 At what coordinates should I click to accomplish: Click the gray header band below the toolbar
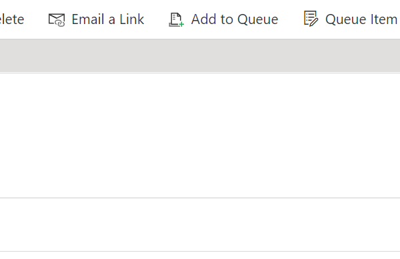pyautogui.click(x=200, y=55)
